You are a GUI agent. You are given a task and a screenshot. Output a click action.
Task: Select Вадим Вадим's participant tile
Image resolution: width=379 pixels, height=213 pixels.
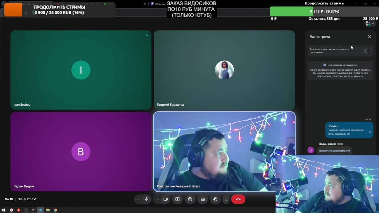click(x=81, y=151)
